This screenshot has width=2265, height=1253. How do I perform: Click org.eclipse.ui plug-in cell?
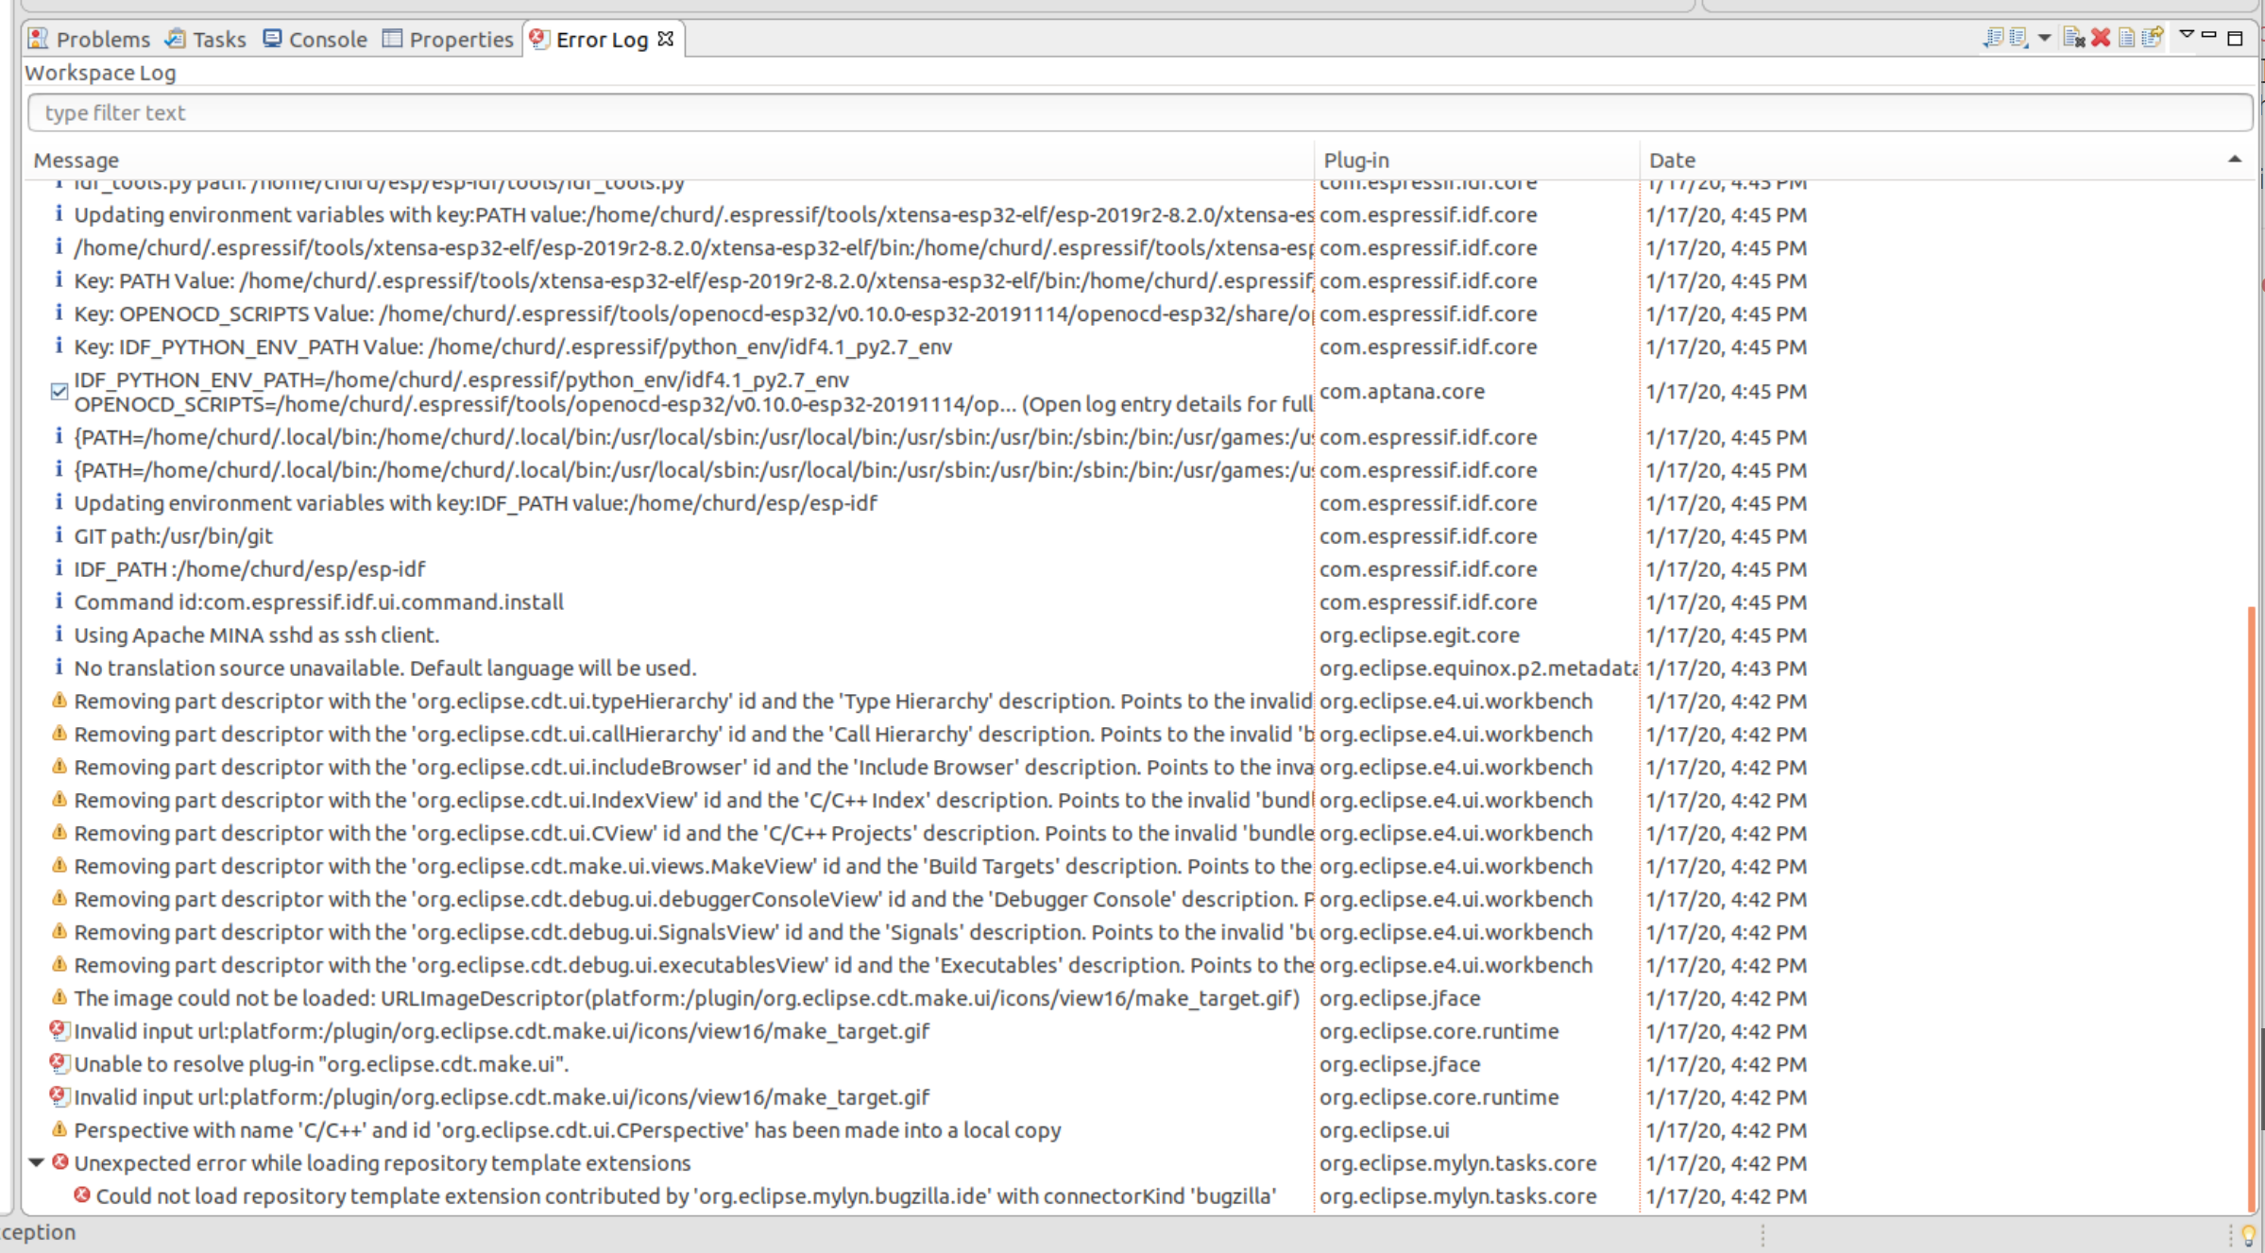[x=1384, y=1129]
